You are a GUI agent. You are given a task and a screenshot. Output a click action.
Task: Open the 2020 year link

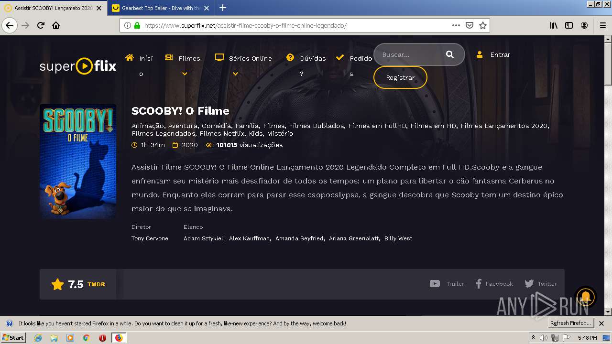(x=189, y=145)
